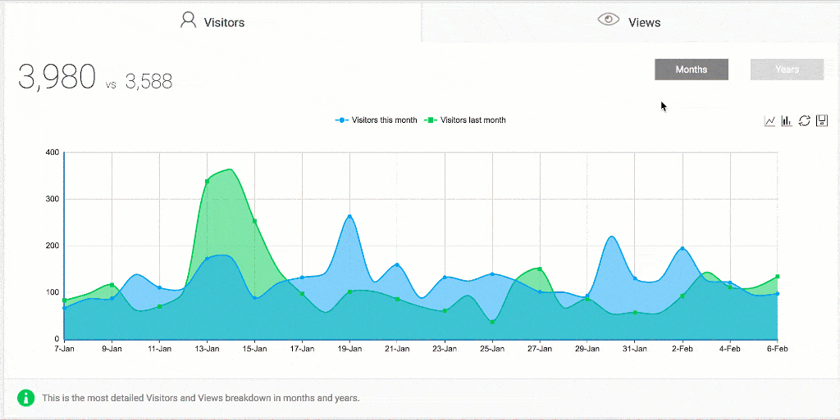The height and width of the screenshot is (420, 840).
Task: Select the Months breakdown button
Action: [x=691, y=70]
